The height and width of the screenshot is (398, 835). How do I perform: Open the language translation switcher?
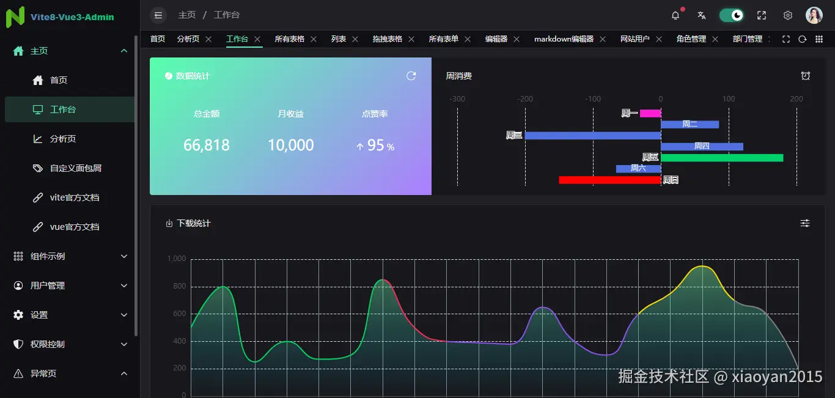702,15
